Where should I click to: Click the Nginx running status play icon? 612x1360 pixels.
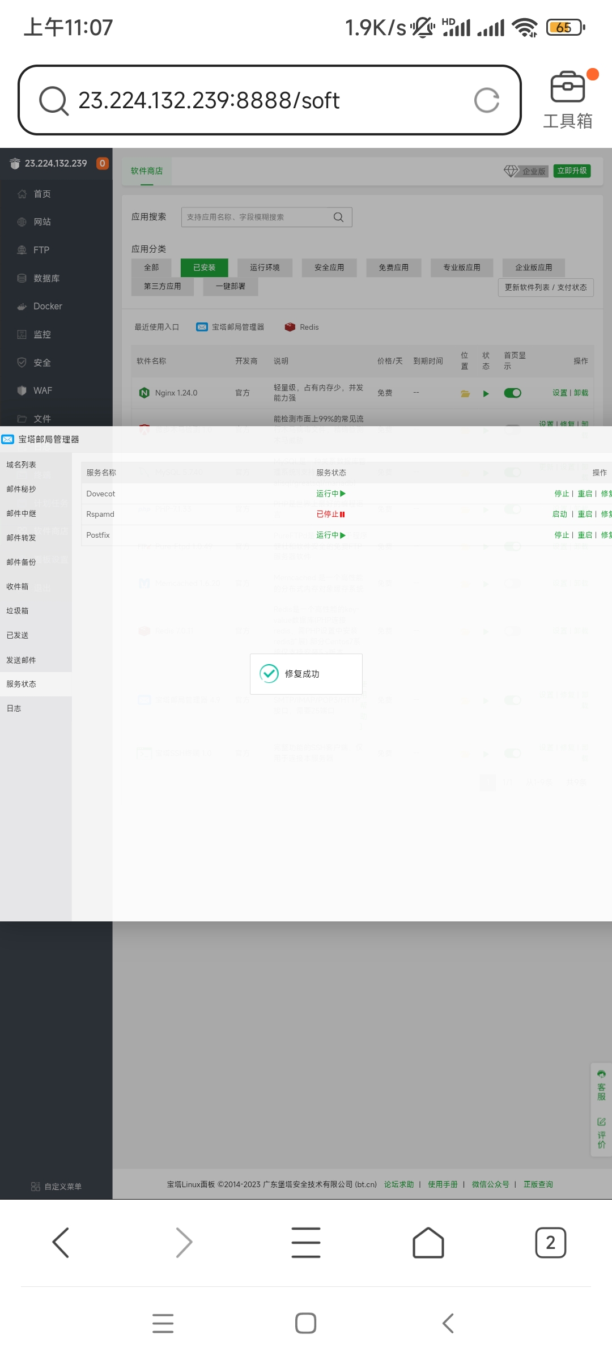(486, 393)
